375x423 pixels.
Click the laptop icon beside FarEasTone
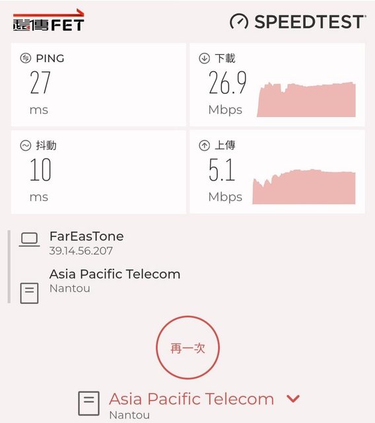[x=29, y=240]
